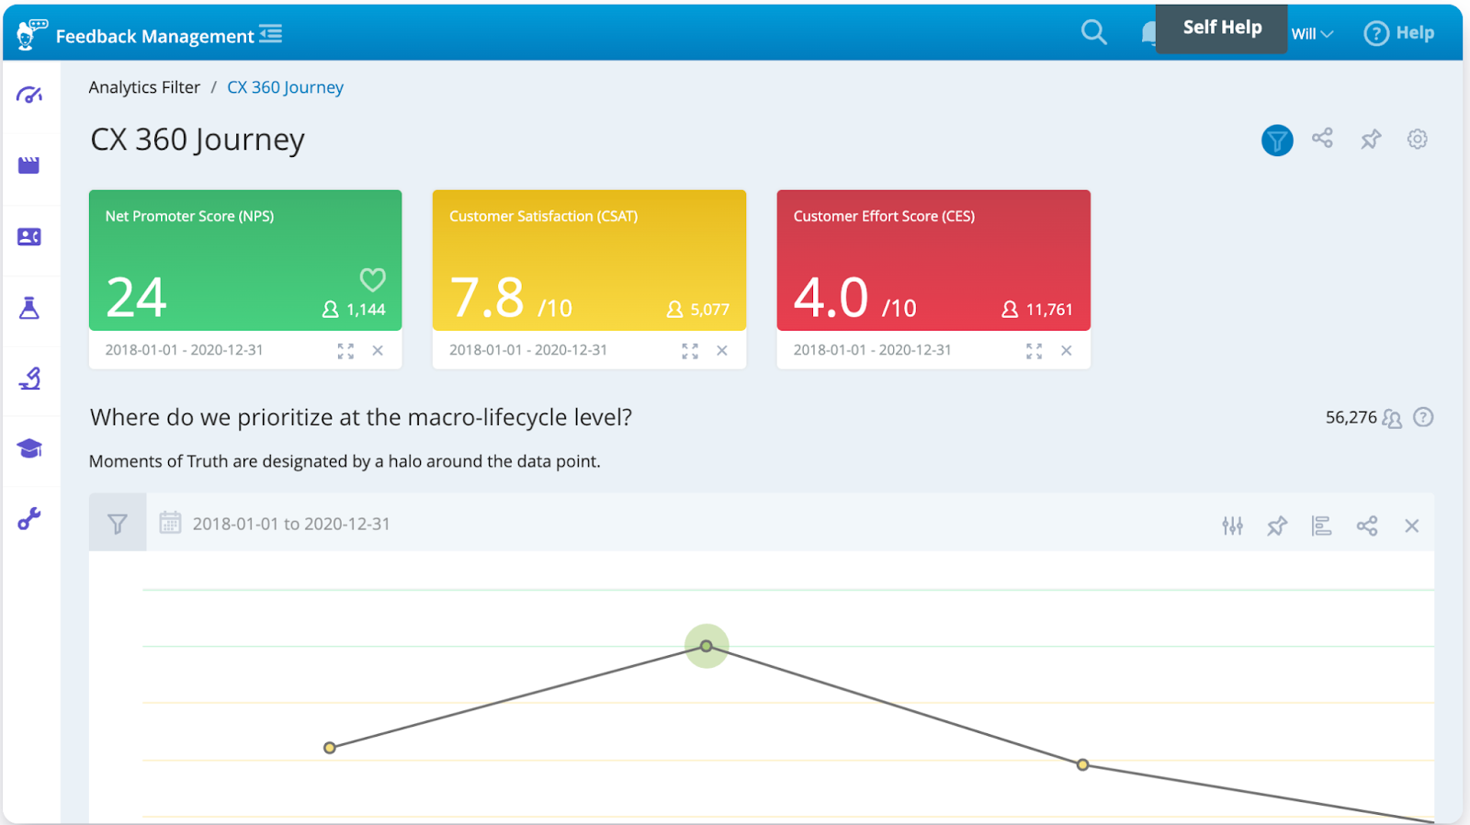
Task: Toggle the chart filter funnel panel
Action: 118,524
